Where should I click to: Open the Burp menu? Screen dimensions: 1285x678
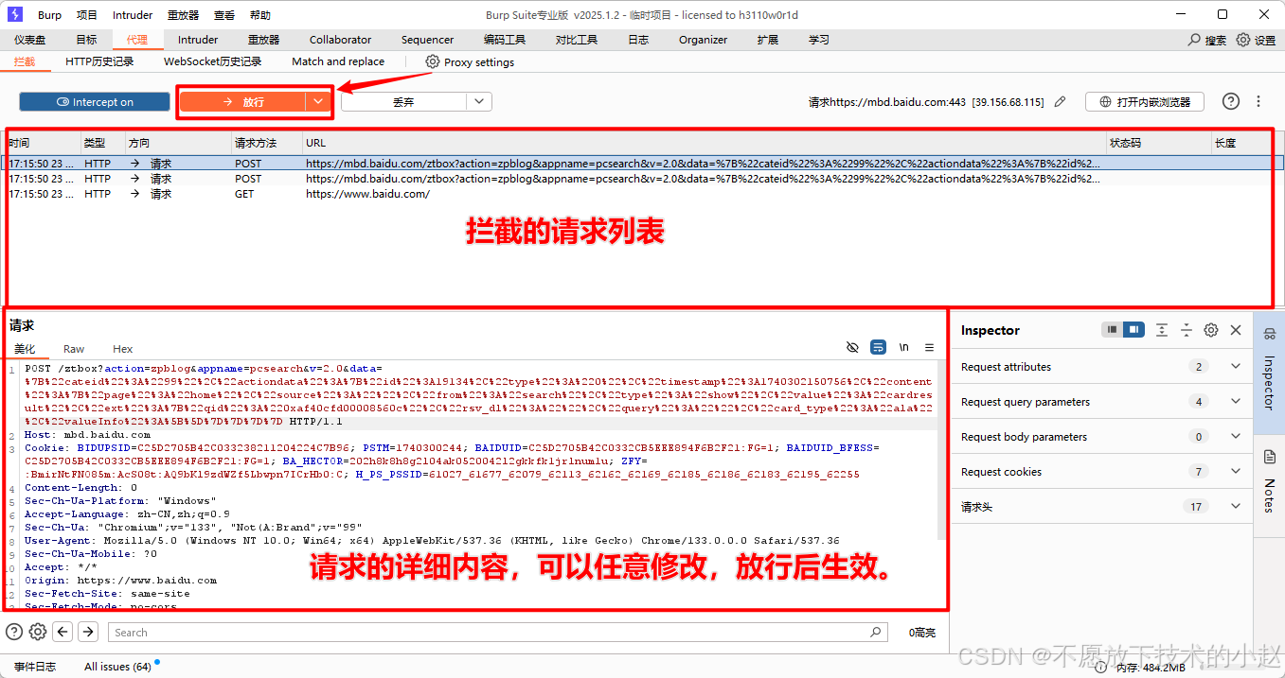pos(50,15)
